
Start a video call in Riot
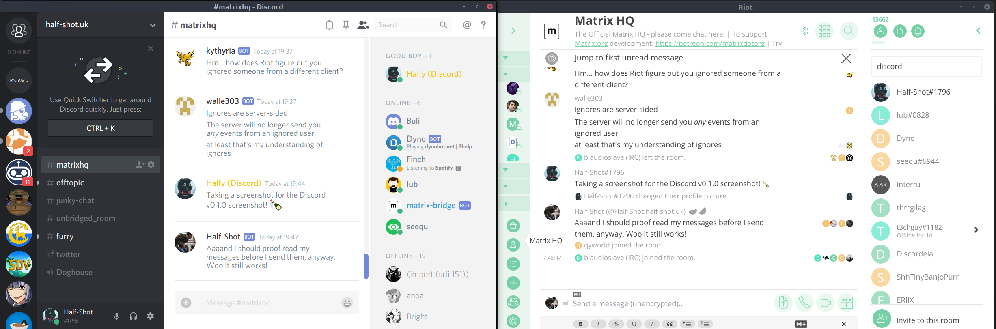[826, 303]
